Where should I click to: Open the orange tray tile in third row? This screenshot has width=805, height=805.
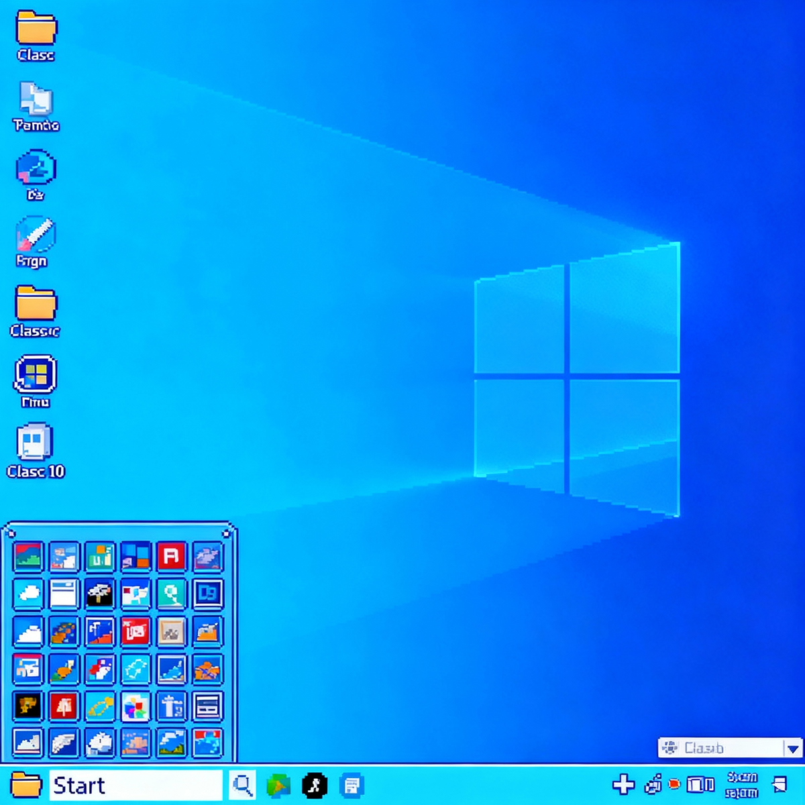(207, 631)
